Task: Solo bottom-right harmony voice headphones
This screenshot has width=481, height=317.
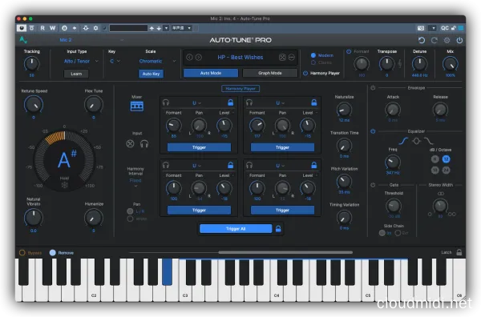Action: (249, 166)
